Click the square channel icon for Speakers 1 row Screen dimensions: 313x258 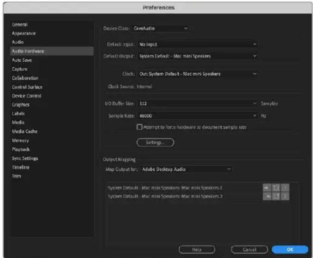click(x=276, y=188)
